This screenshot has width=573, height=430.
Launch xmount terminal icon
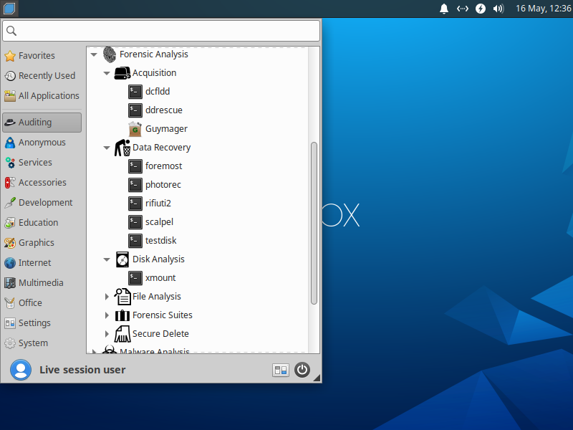pos(135,278)
